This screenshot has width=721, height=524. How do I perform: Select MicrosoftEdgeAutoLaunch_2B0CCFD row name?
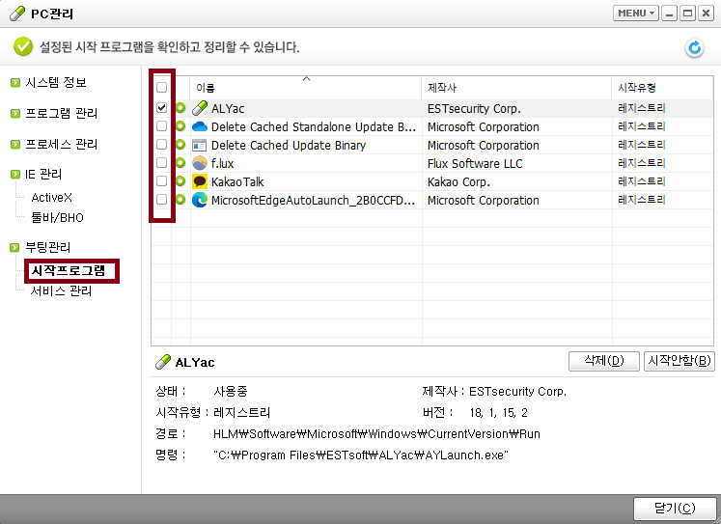(x=313, y=201)
